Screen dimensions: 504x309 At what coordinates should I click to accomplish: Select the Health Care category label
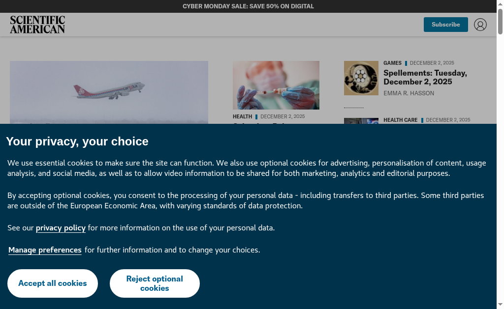(x=400, y=120)
